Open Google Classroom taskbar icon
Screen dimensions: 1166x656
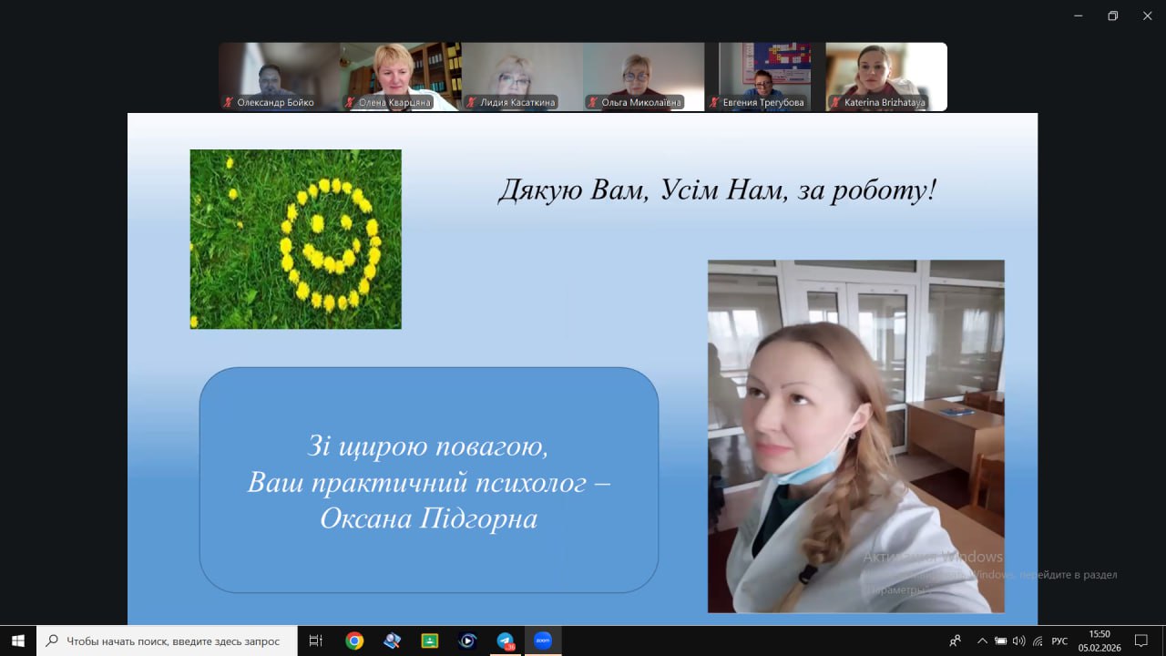(430, 641)
